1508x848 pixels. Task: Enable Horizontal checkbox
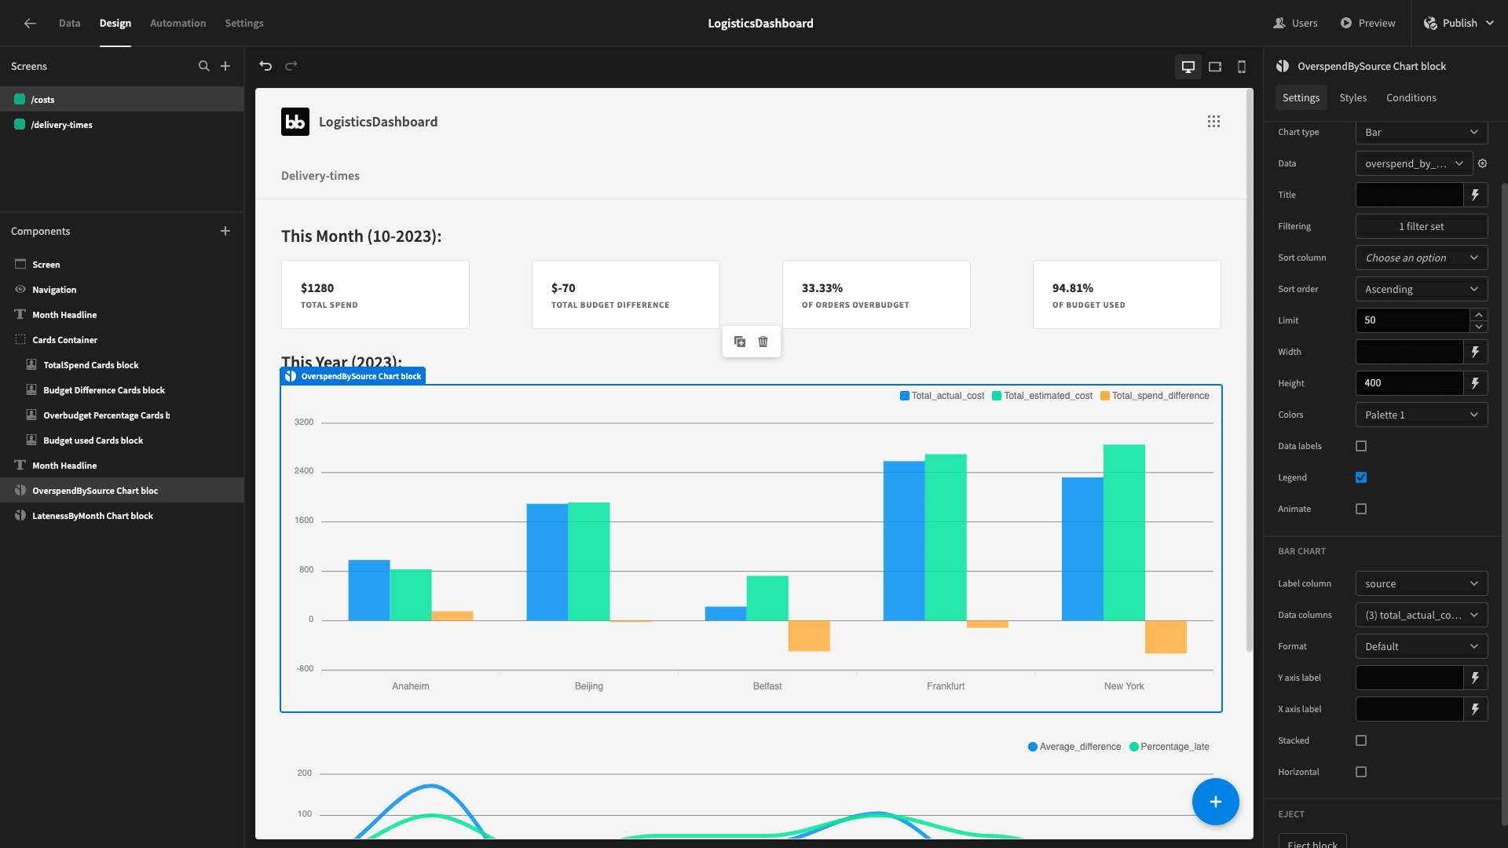tap(1361, 772)
